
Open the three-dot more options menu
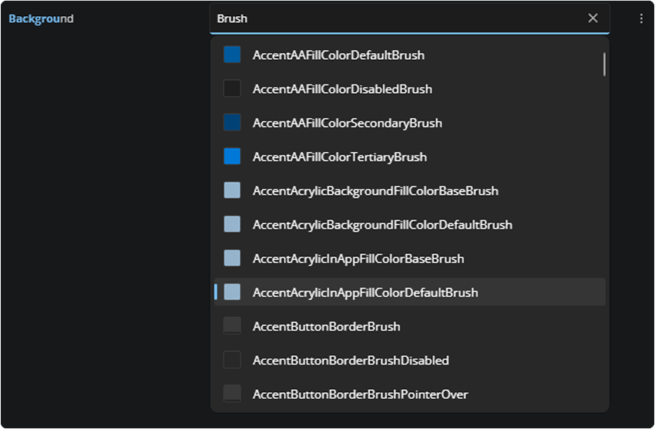tap(641, 18)
